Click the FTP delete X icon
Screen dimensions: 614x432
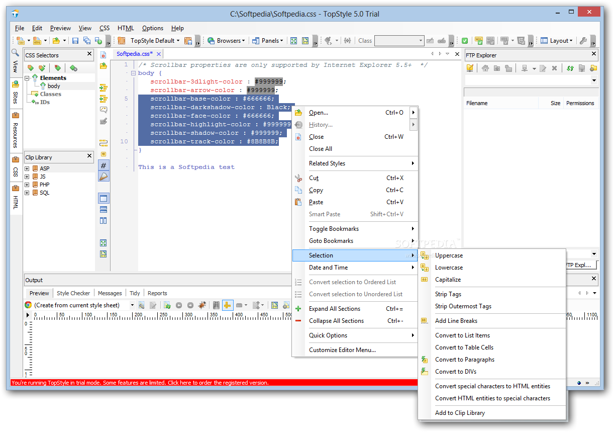(x=554, y=68)
